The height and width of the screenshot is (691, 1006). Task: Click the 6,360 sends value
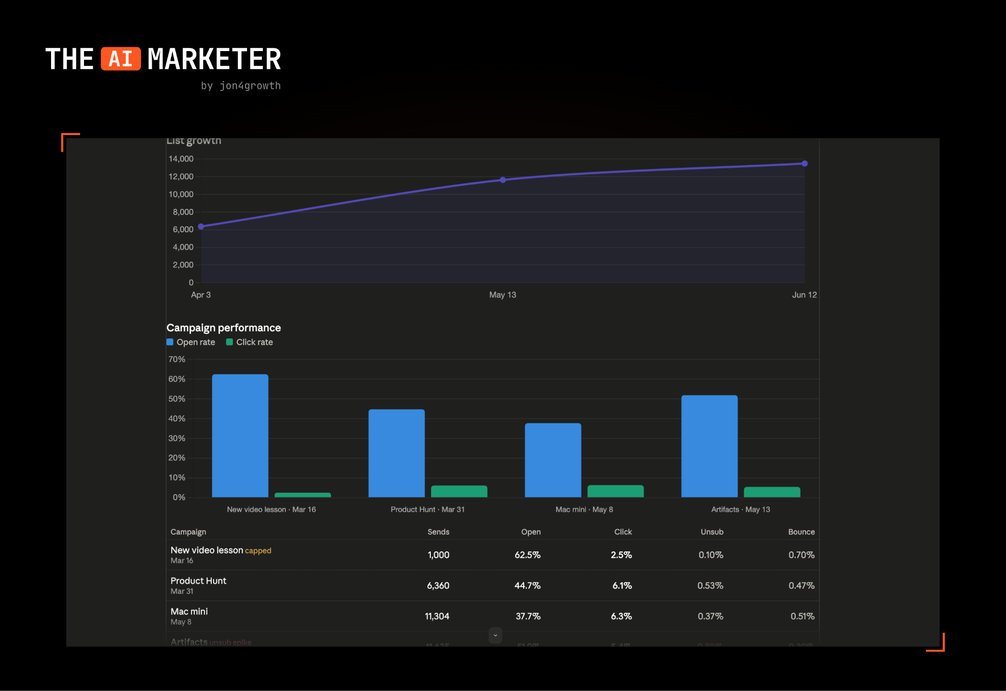(x=438, y=585)
